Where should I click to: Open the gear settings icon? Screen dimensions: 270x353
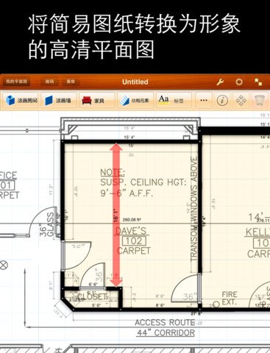pyautogui.click(x=239, y=82)
